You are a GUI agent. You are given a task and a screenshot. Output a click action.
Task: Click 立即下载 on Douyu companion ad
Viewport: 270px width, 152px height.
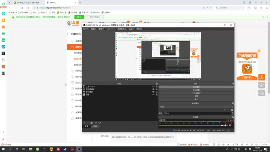247,78
